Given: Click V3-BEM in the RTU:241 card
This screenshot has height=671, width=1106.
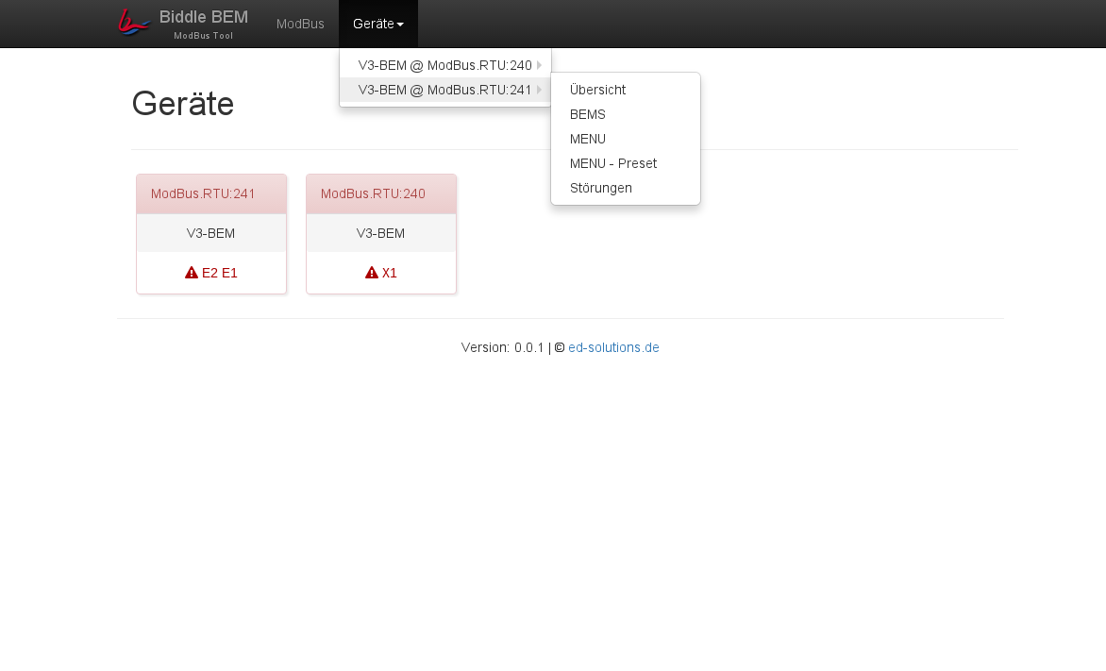Looking at the screenshot, I should tap(210, 233).
